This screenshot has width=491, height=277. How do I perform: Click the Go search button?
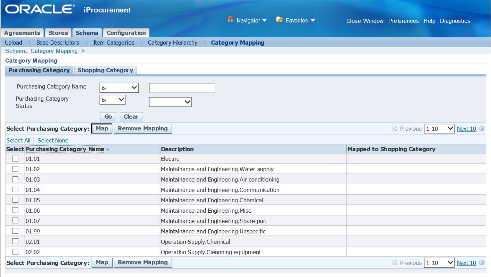(x=108, y=117)
